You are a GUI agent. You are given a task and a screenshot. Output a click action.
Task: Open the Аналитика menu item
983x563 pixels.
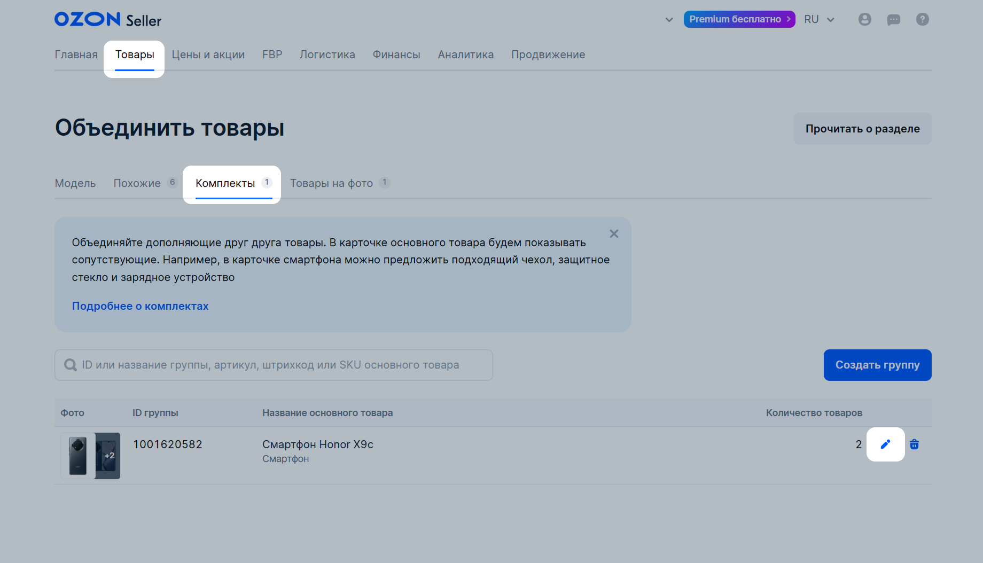point(466,54)
